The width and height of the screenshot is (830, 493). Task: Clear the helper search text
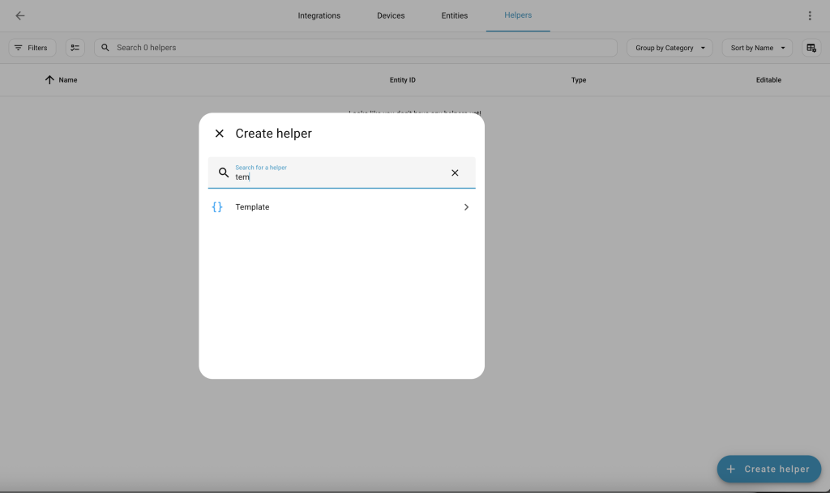(455, 172)
